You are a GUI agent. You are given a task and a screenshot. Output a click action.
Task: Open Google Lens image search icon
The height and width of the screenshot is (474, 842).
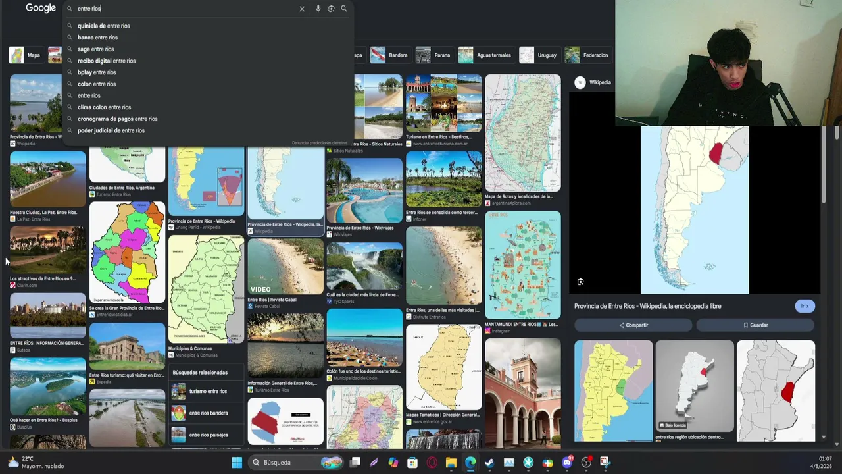331,9
